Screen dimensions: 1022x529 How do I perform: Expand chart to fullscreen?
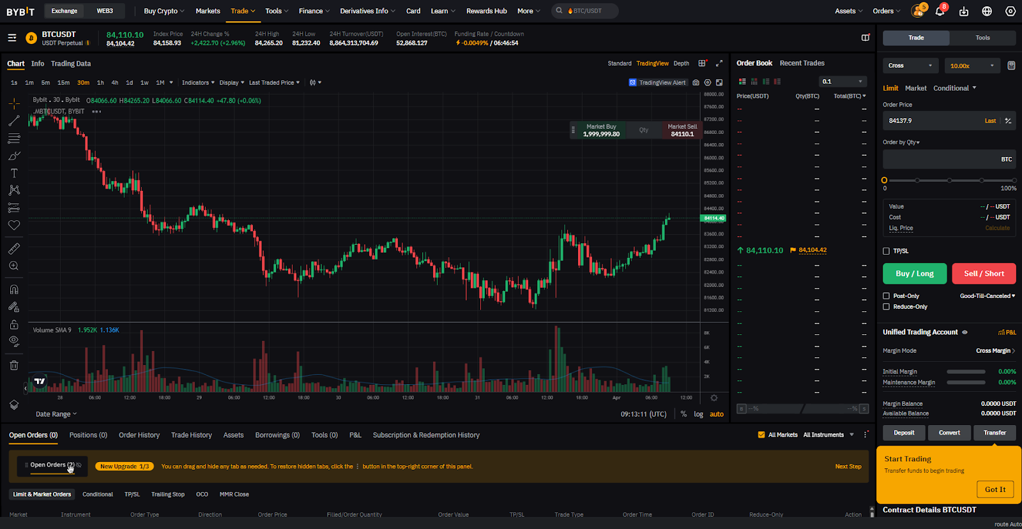tap(719, 63)
